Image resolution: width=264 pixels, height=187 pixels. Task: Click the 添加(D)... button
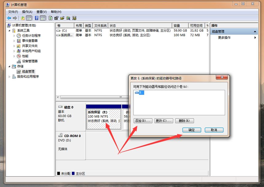[143, 121]
